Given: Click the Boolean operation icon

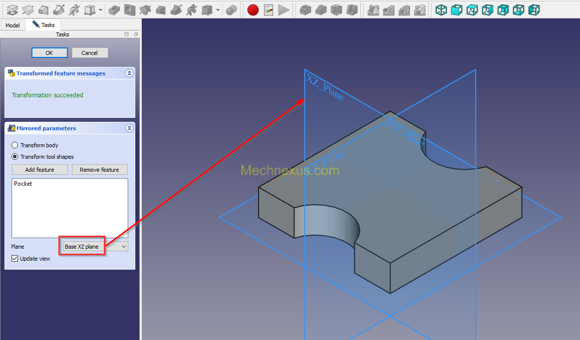Looking at the screenshot, I should (231, 9).
